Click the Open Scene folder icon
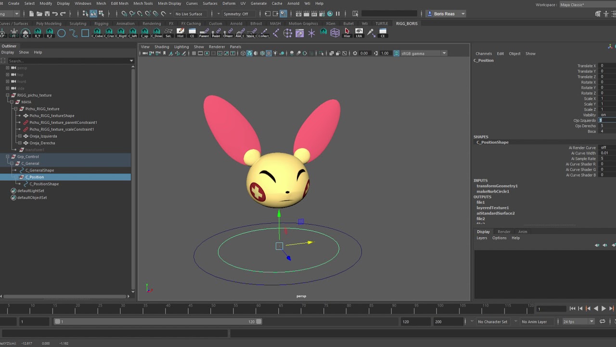 (x=39, y=13)
